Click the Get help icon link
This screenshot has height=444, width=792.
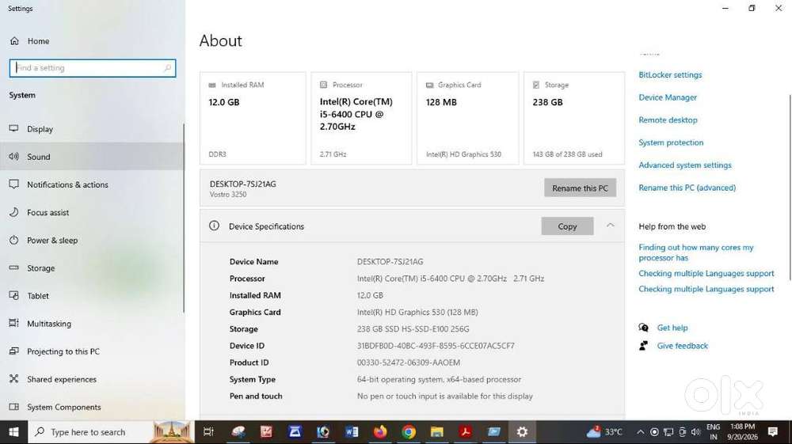pyautogui.click(x=643, y=328)
